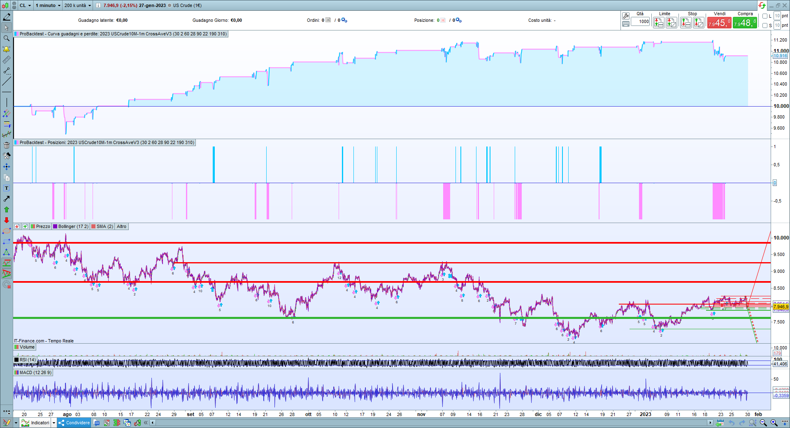Select the move crosshair arrows tool

(7, 167)
